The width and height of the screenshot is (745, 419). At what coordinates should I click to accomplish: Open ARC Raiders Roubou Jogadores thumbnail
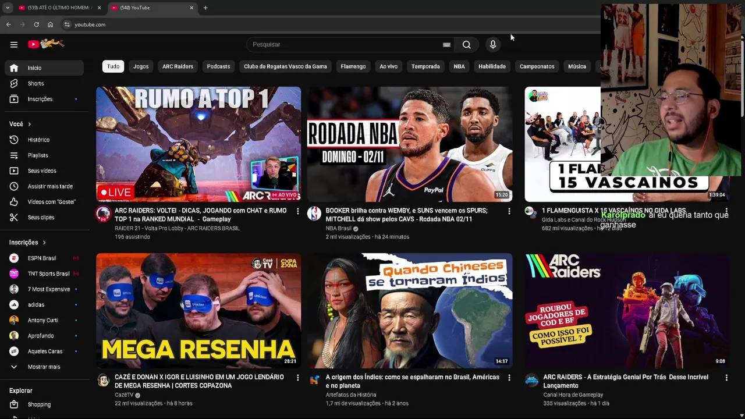coord(627,311)
